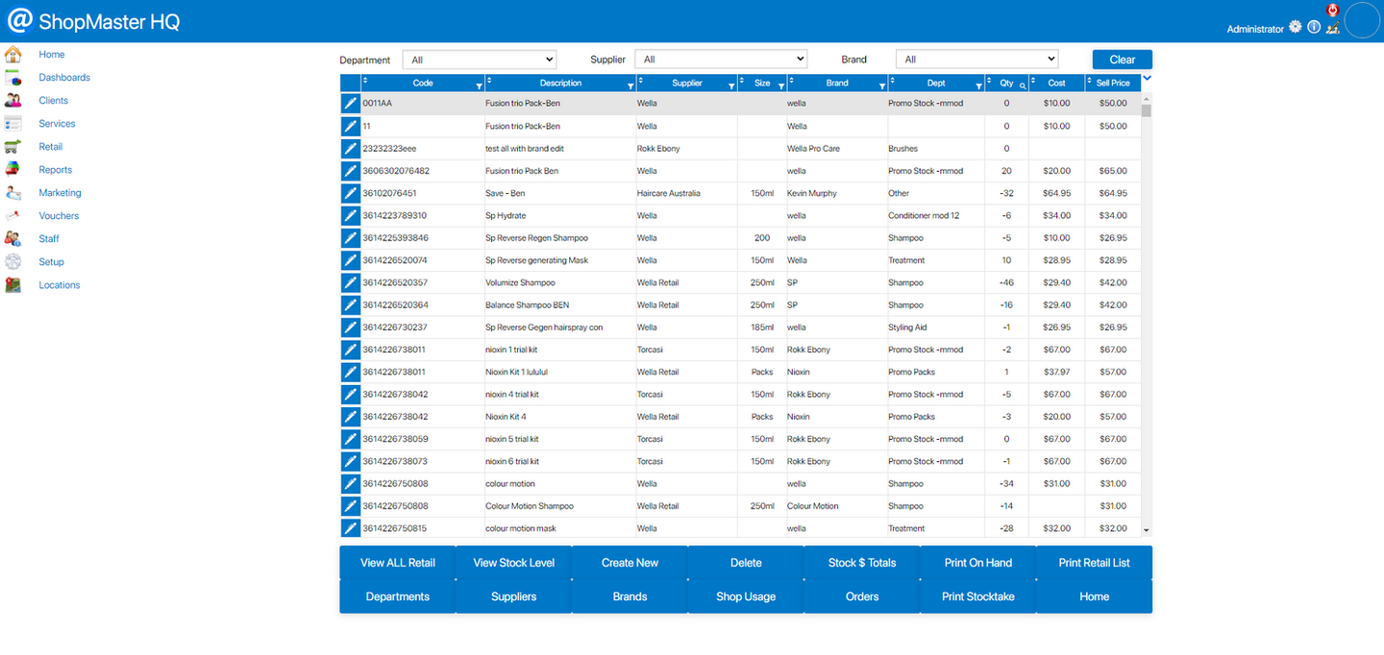1384x655 pixels.
Task: Open the Brand dropdown
Action: click(x=976, y=60)
